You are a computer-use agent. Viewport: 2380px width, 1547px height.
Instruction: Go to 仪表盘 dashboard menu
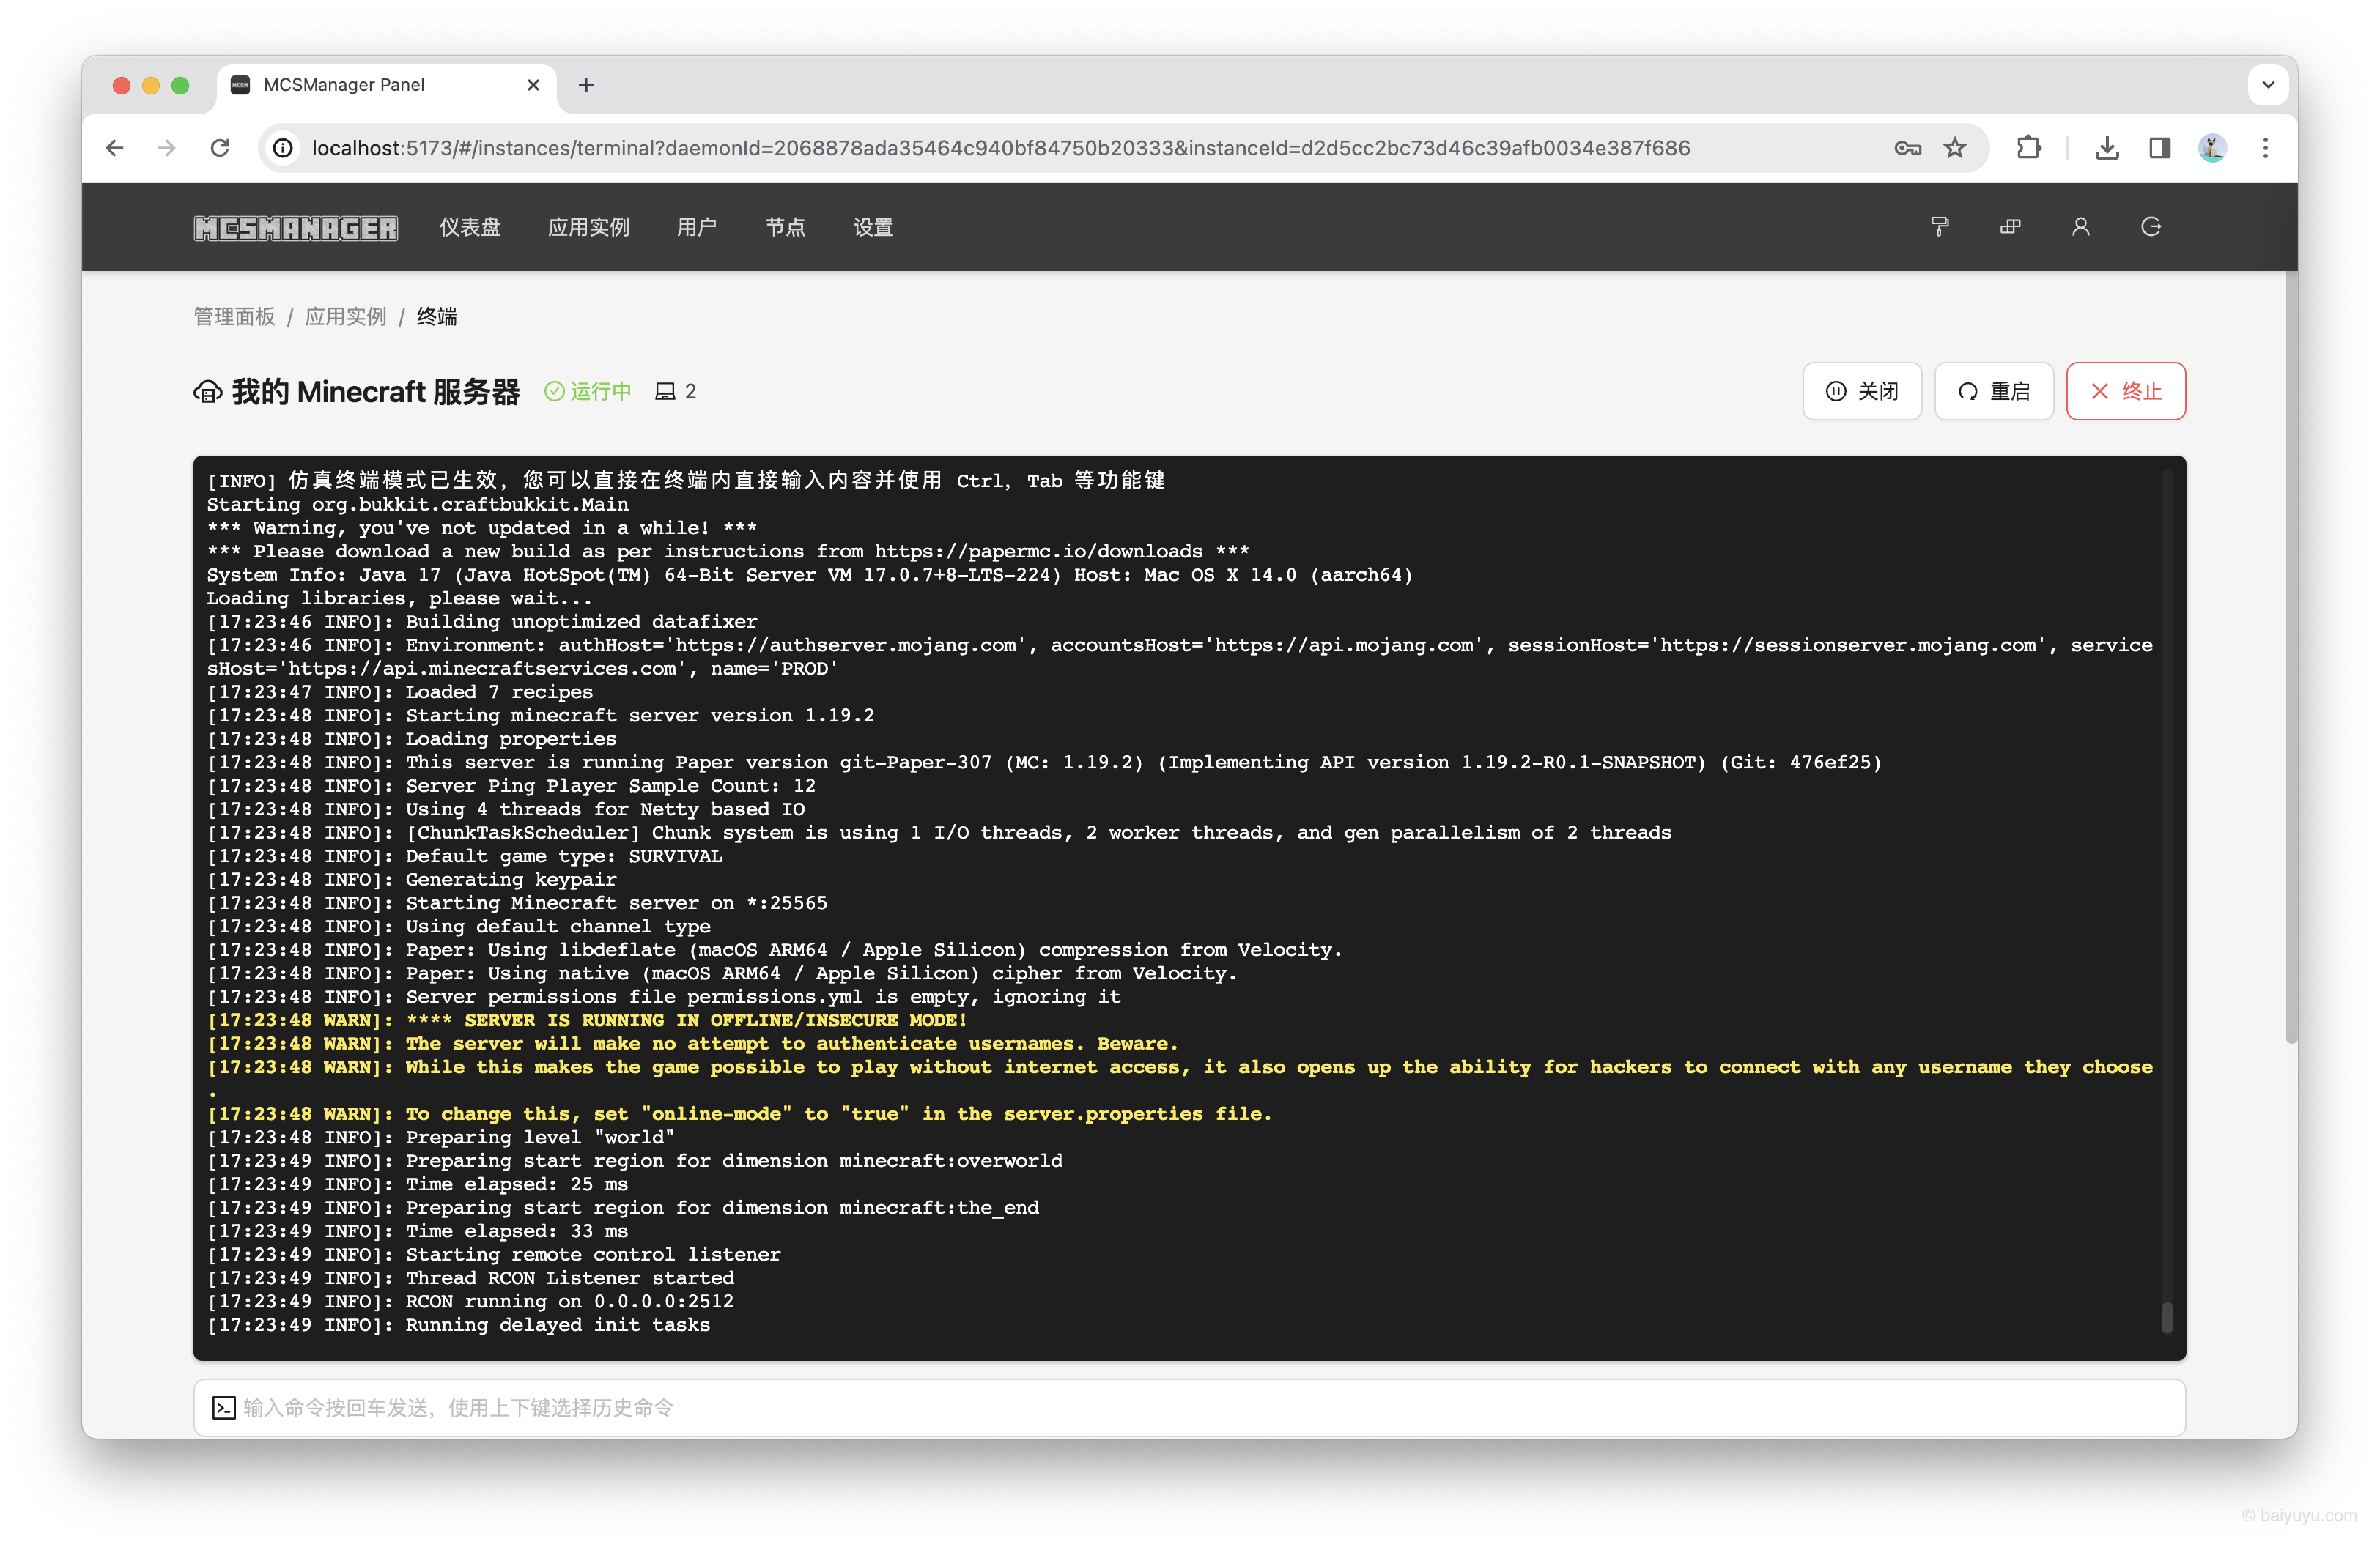click(x=470, y=227)
